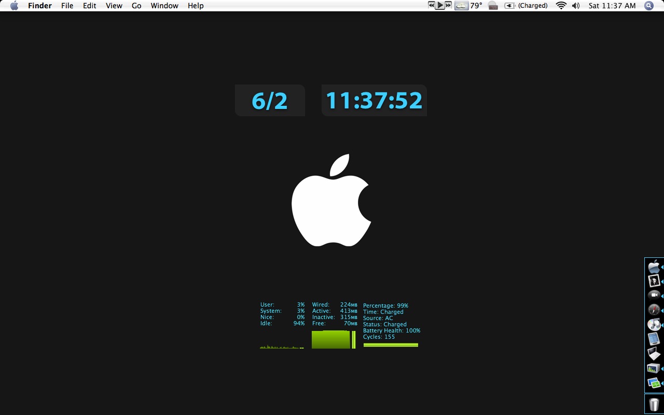
Task: Click the "Idle: 94%" CPU line
Action: [282, 324]
